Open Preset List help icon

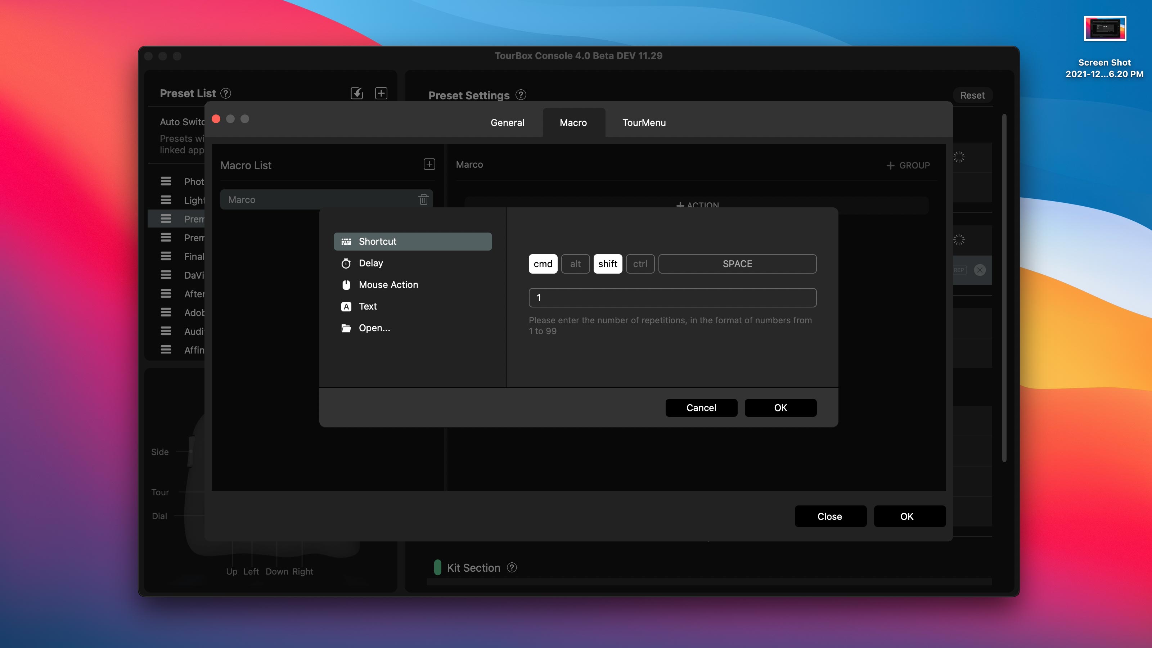(x=226, y=93)
